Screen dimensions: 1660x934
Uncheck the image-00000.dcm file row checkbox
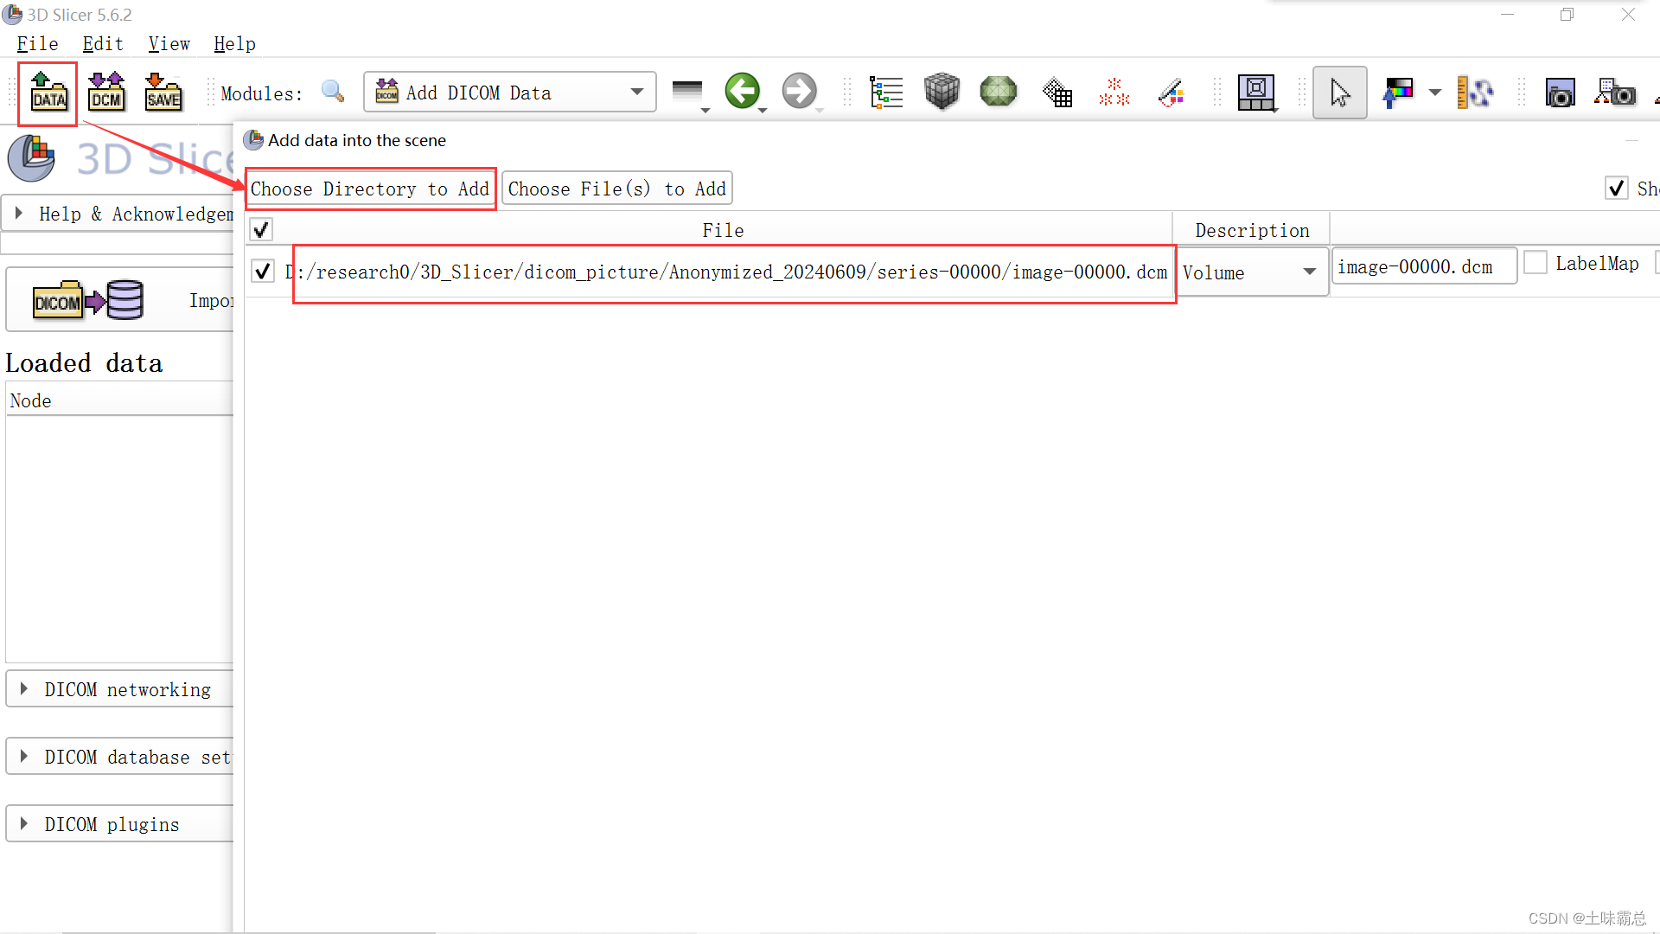coord(263,272)
